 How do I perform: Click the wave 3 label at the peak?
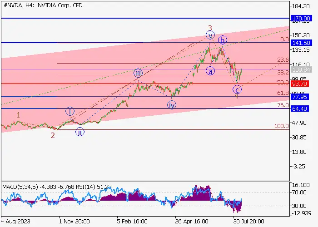click(x=210, y=28)
